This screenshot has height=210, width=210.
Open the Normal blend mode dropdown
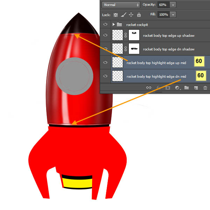121,5
